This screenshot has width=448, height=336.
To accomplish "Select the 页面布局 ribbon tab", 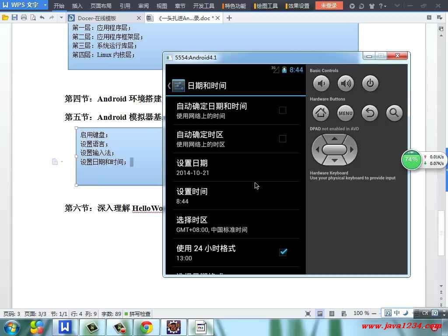I will point(101,6).
